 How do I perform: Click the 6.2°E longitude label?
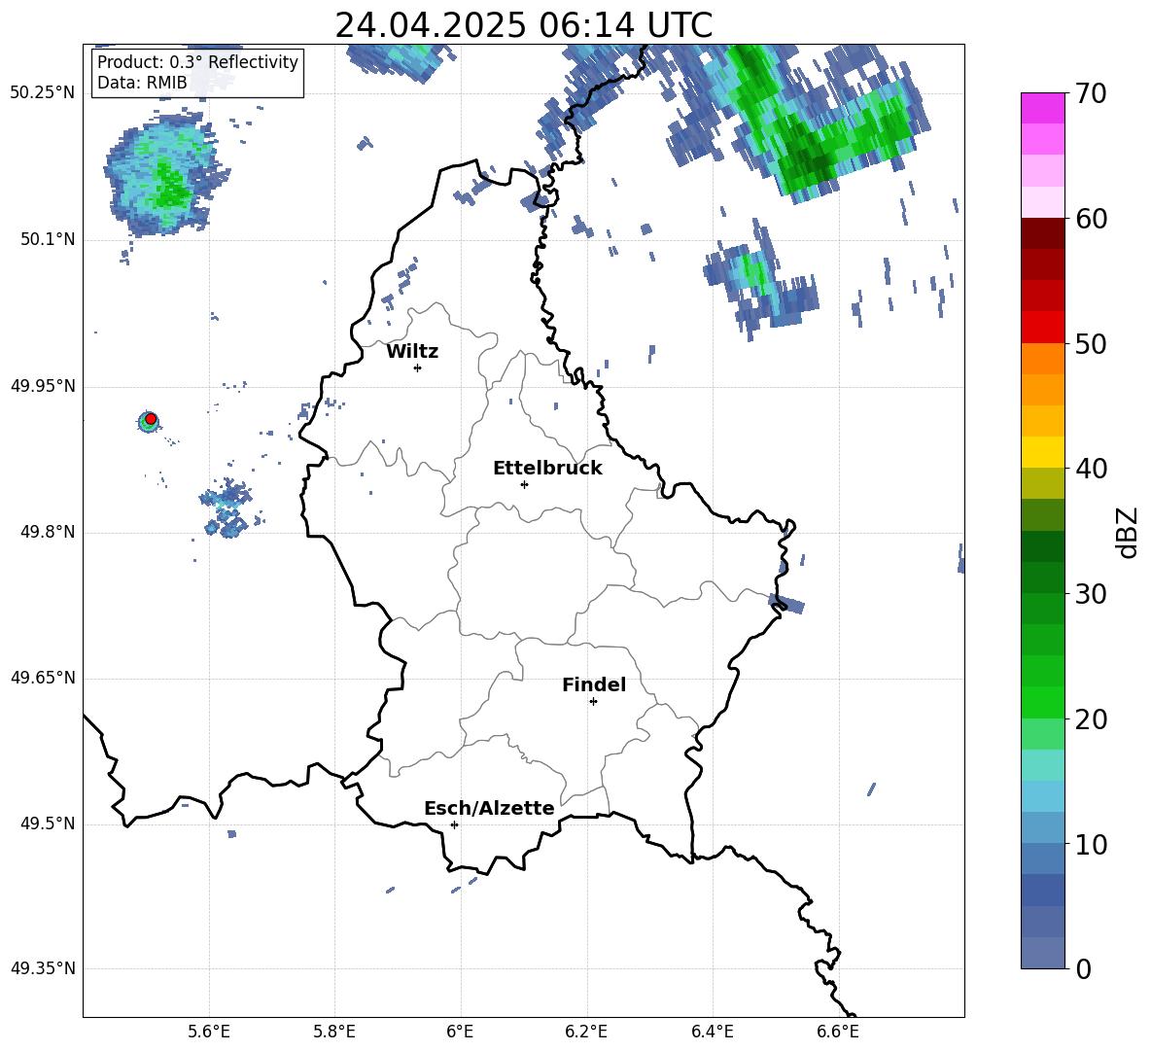[586, 1032]
